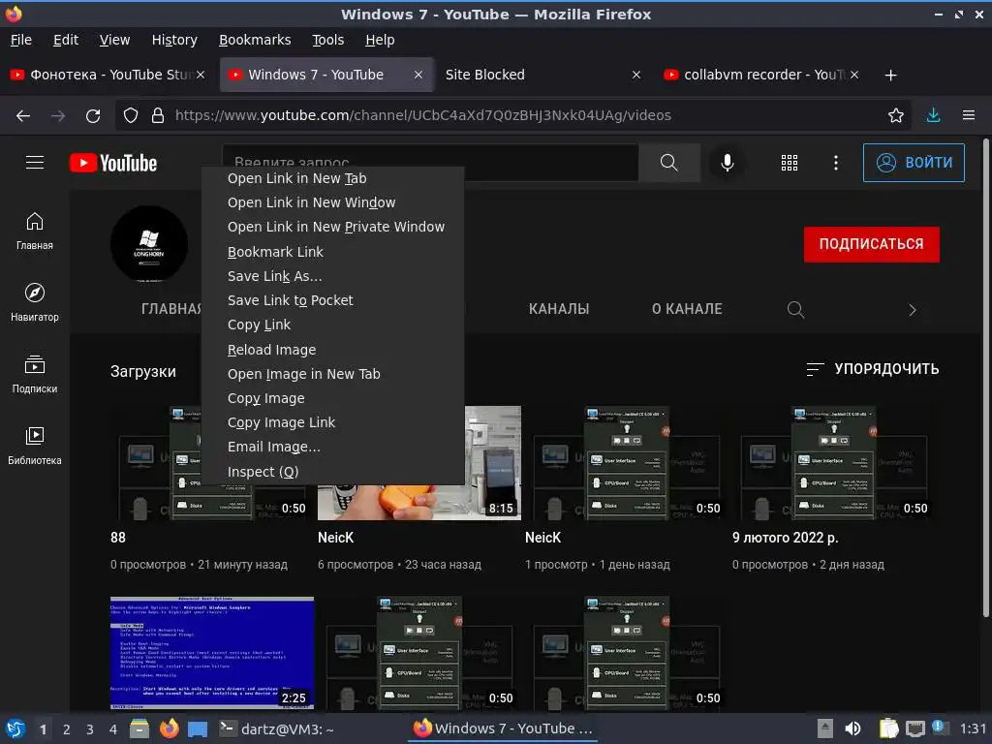Click the page vertical scrollbar

985,379
